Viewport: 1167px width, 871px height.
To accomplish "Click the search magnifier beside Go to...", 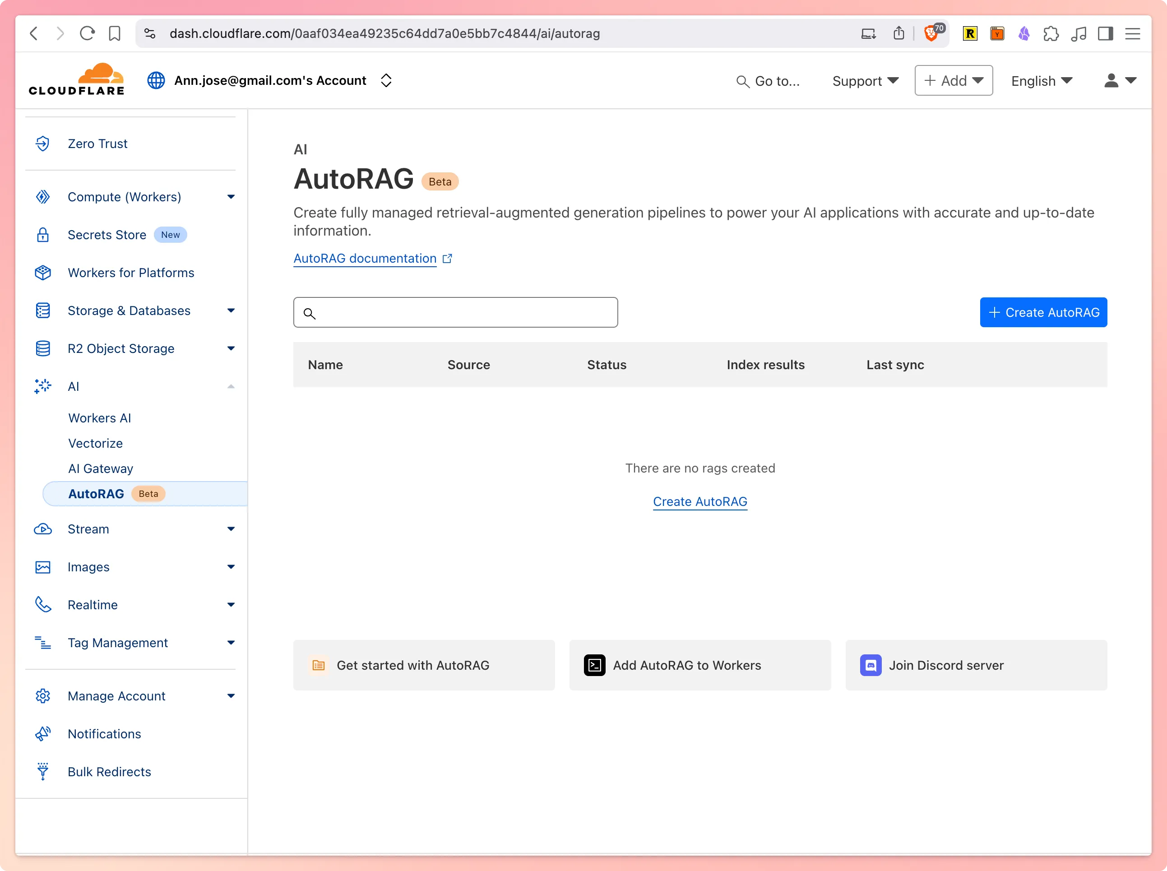I will tap(743, 81).
